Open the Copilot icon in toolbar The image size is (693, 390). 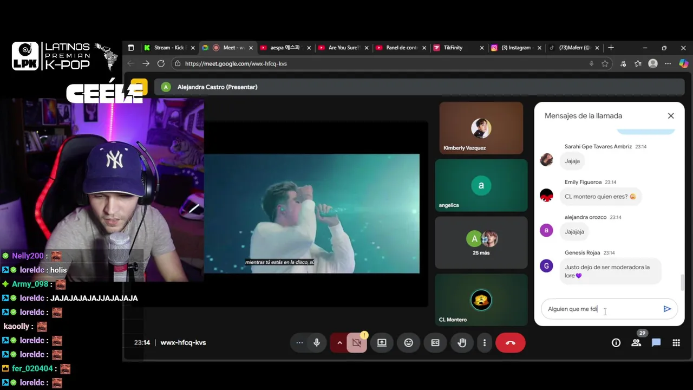tap(683, 63)
